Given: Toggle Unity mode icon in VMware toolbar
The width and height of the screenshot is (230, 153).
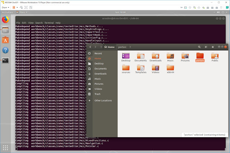Looking at the screenshot, I should tap(31, 8).
